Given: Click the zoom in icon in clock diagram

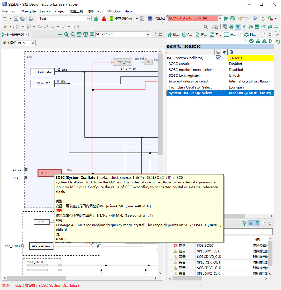Looking at the screenshot, I should click(66, 35).
